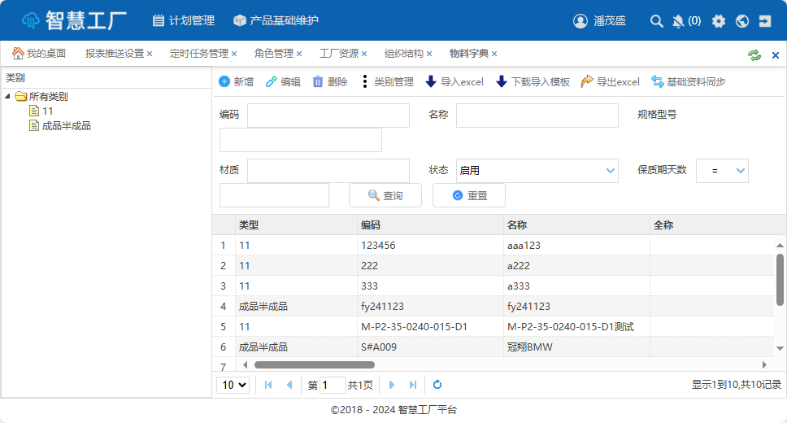
Task: Click the horizontal scrollbar of the table
Action: point(314,365)
